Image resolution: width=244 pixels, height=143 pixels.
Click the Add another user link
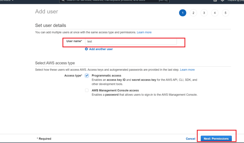101,49
